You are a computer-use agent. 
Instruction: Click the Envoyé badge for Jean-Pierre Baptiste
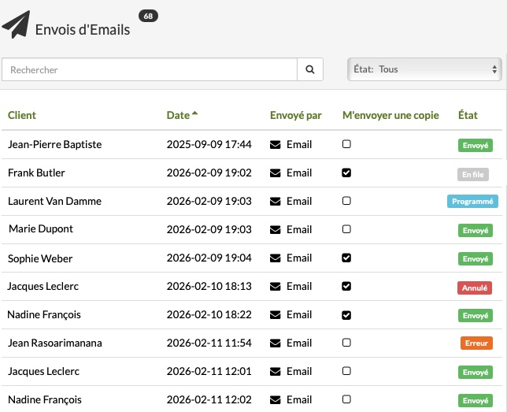(476, 145)
